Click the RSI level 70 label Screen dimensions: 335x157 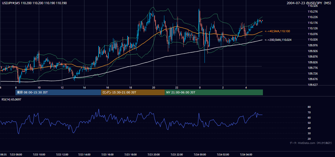(x=309, y=112)
